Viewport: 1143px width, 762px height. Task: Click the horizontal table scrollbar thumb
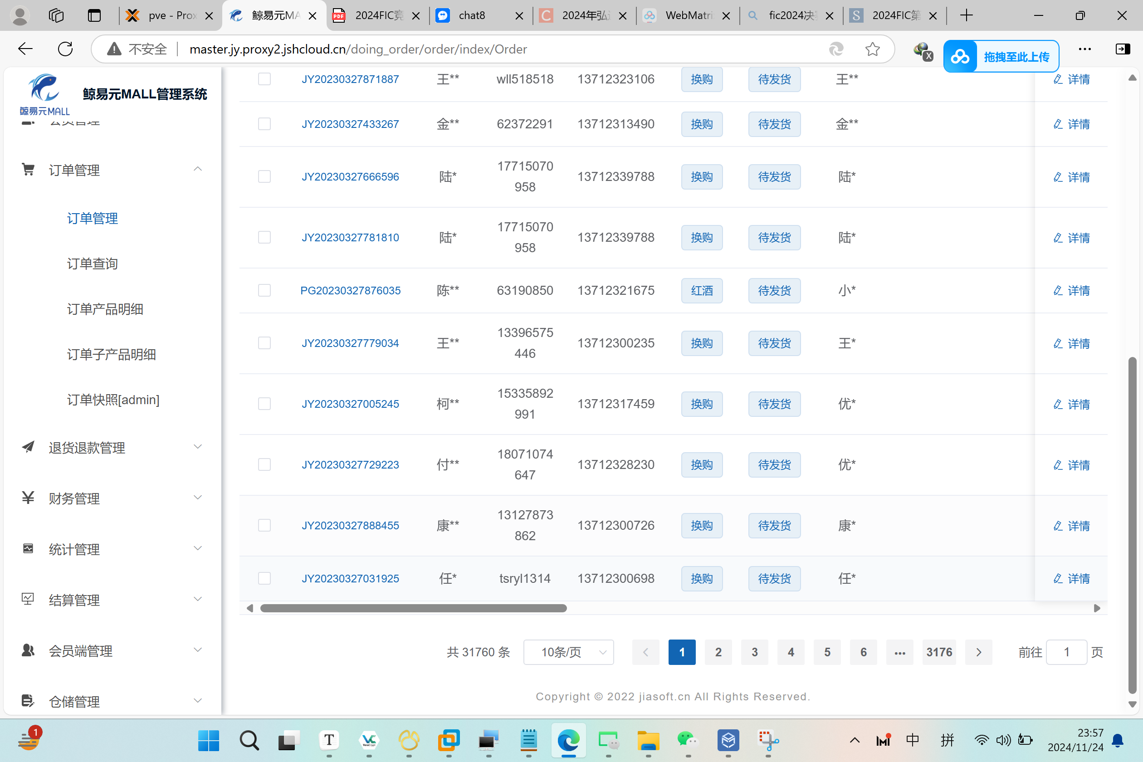tap(414, 608)
